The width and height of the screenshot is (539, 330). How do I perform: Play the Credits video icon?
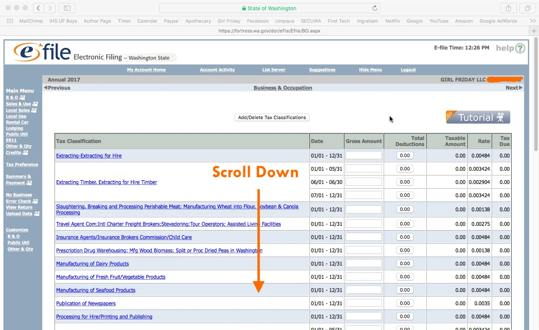25,152
